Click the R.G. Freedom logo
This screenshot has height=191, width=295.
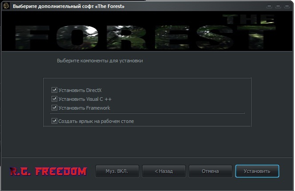click(48, 172)
